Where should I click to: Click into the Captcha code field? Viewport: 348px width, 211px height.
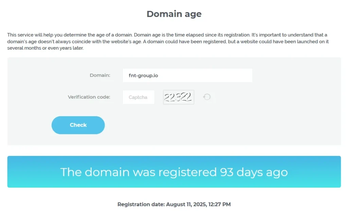[138, 97]
